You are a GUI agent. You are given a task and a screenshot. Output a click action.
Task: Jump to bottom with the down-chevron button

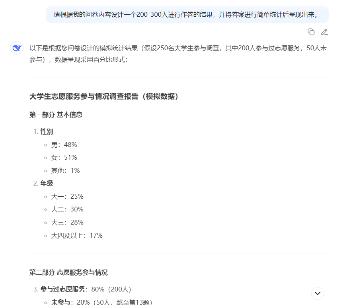tap(318, 293)
